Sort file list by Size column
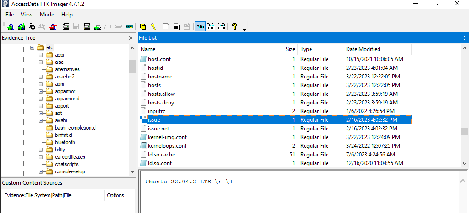 [x=274, y=49]
